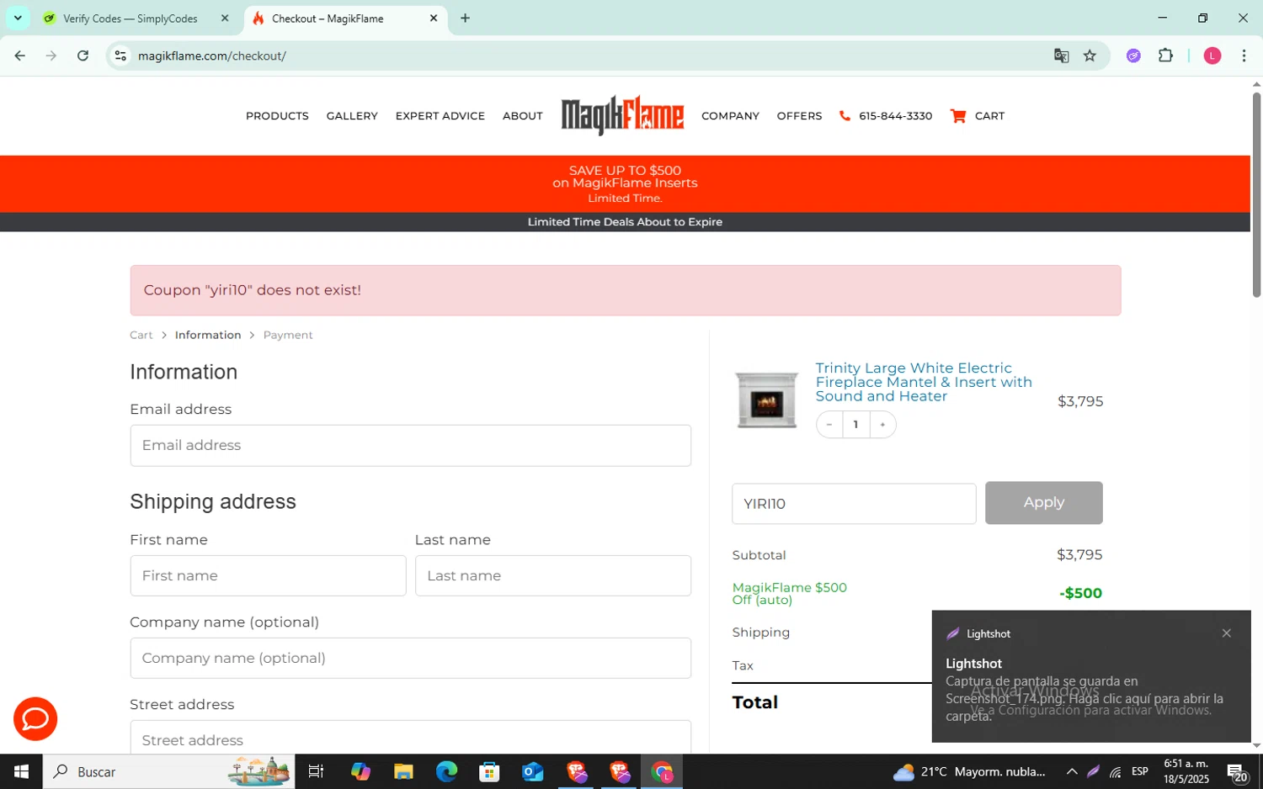Viewport: 1263px width, 789px height.
Task: Go back using browser back arrow
Action: click(x=19, y=56)
